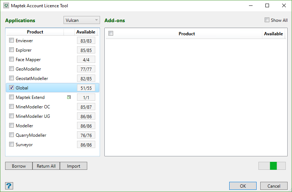The width and height of the screenshot is (292, 192).
Task: Tick the Modeller checkbox
Action: [x=12, y=125]
